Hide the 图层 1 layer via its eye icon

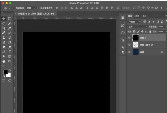coord(129,38)
